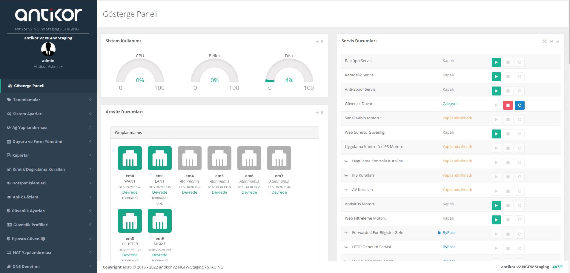570x273 pixels.
Task: Start the Anti-Spoof Servisi service
Action: (496, 91)
